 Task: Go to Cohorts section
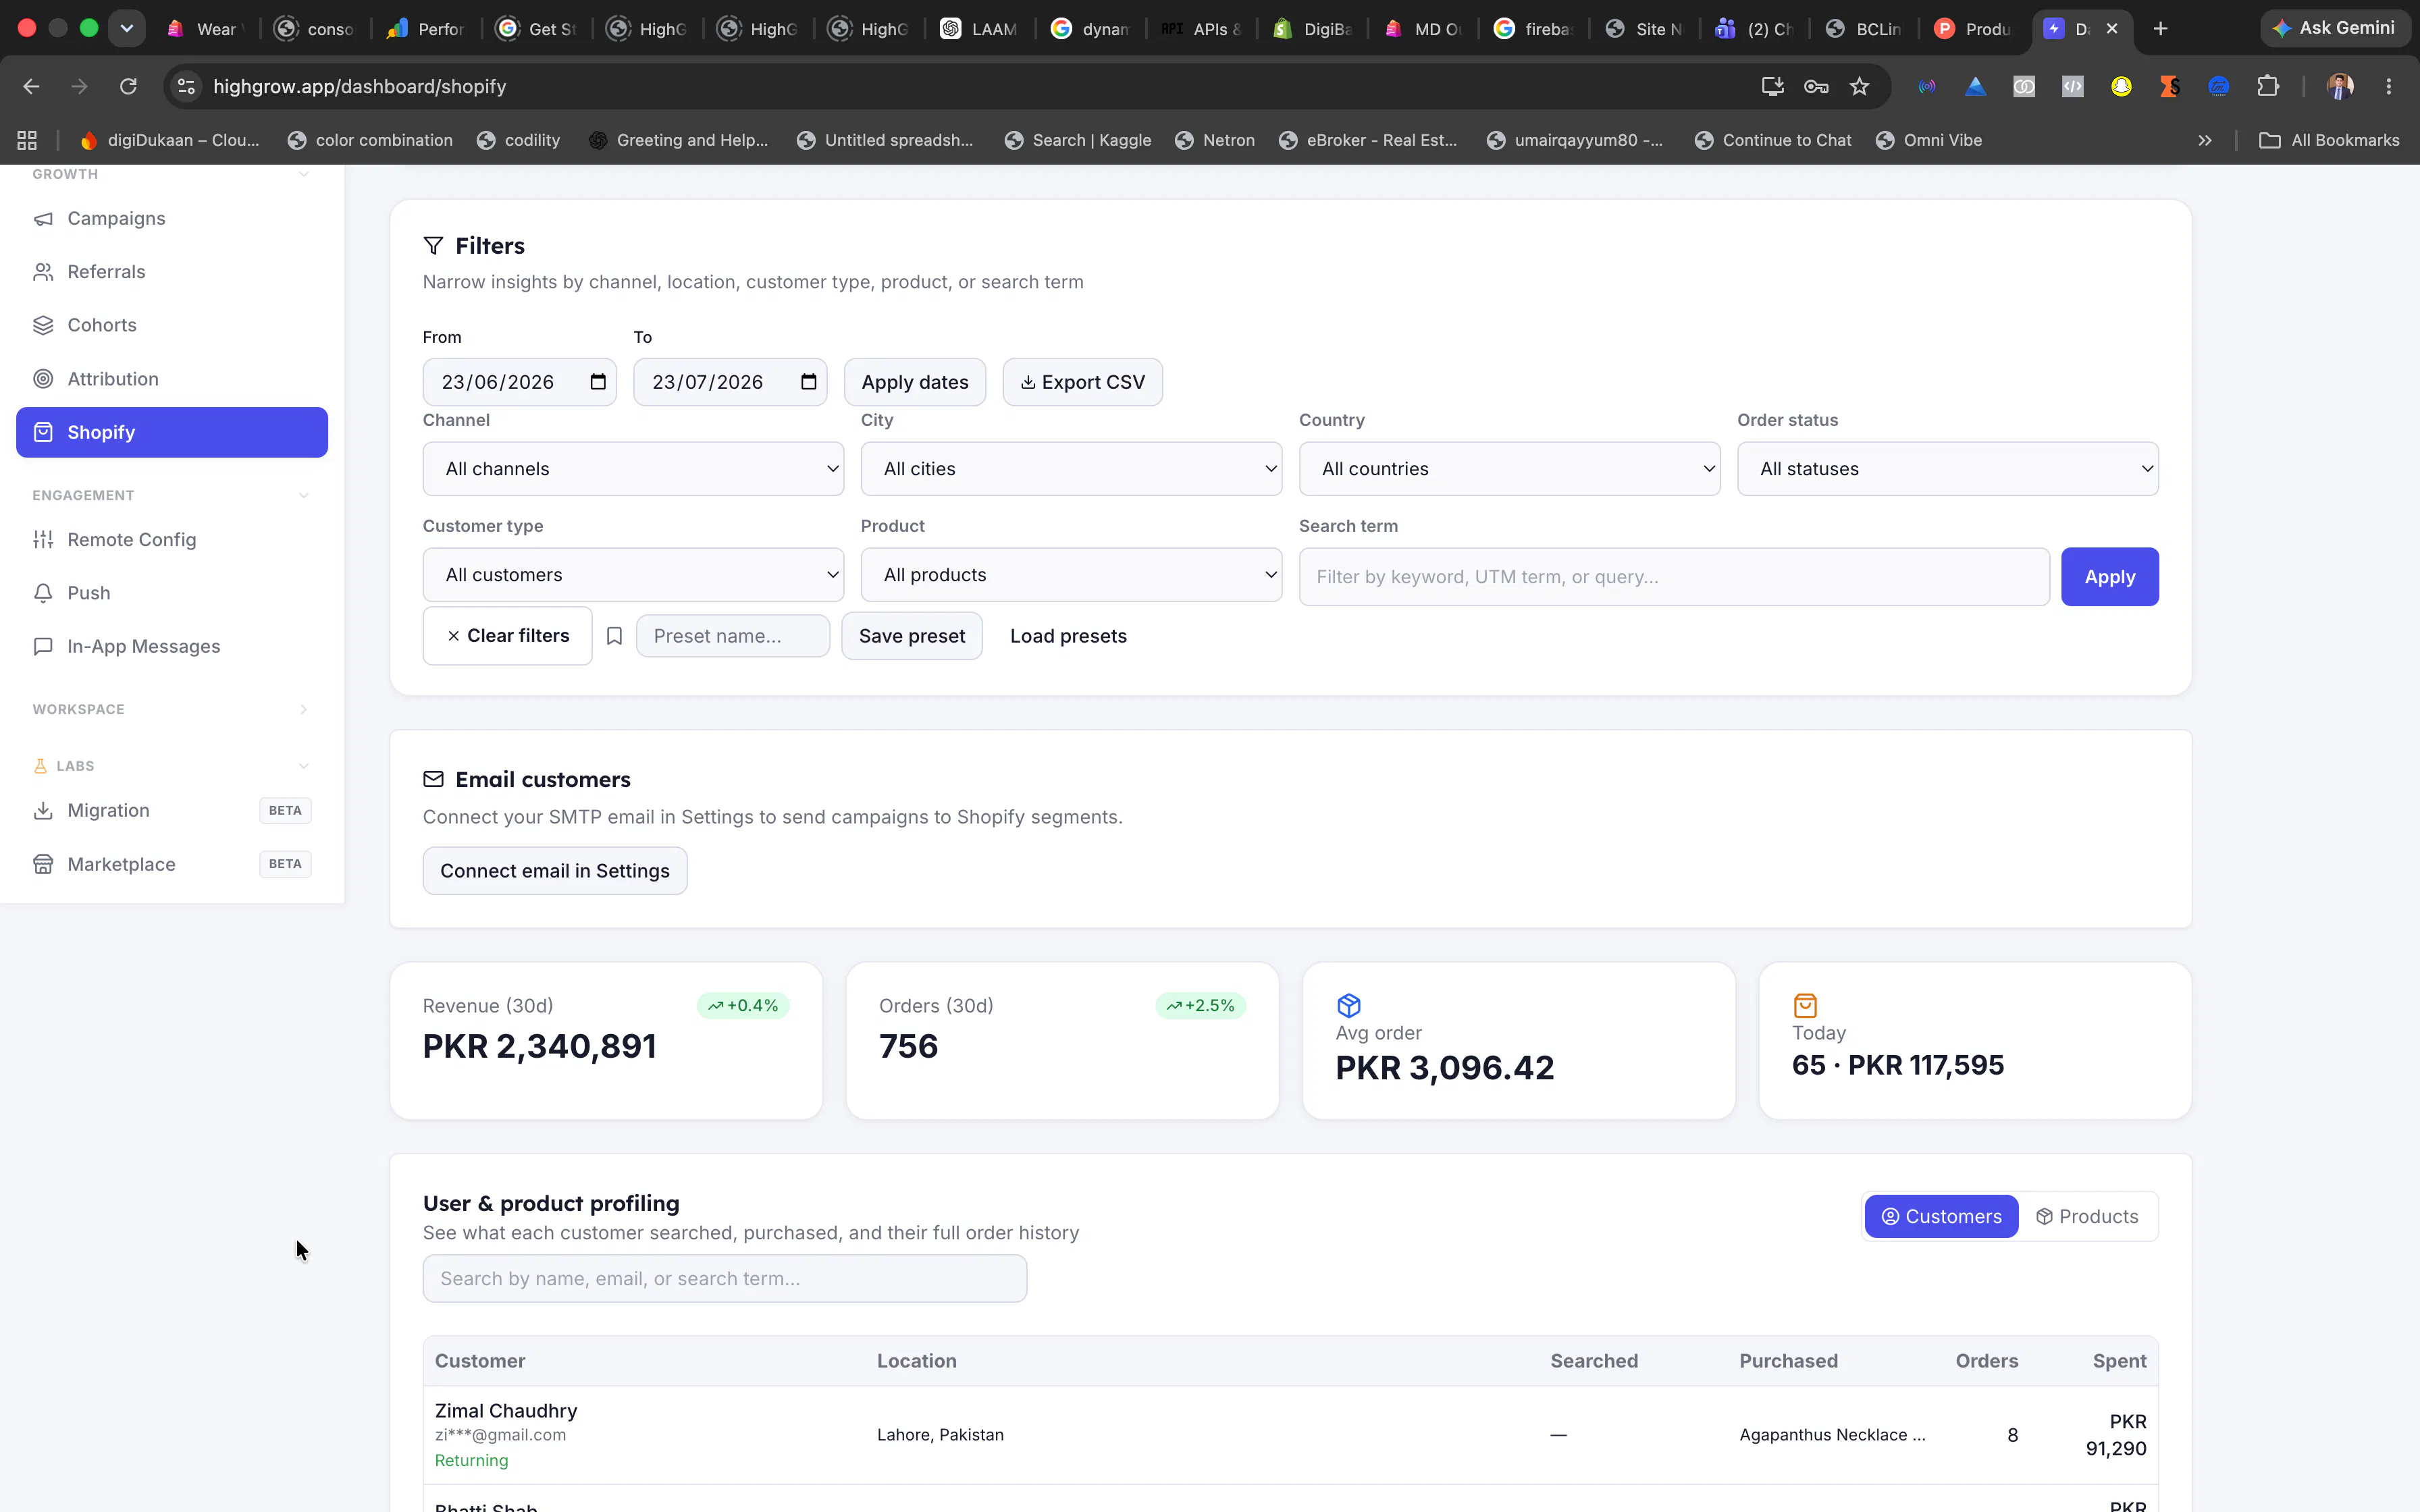click(x=172, y=325)
